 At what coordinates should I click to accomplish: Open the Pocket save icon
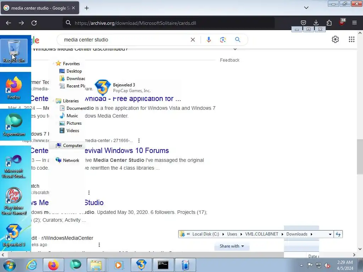(303, 23)
